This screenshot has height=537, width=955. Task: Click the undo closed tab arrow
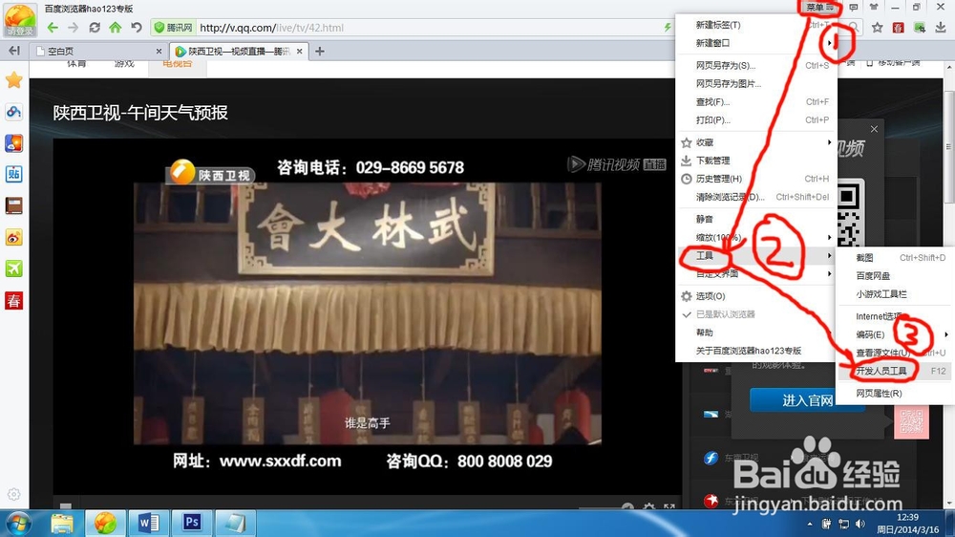pyautogui.click(x=137, y=28)
